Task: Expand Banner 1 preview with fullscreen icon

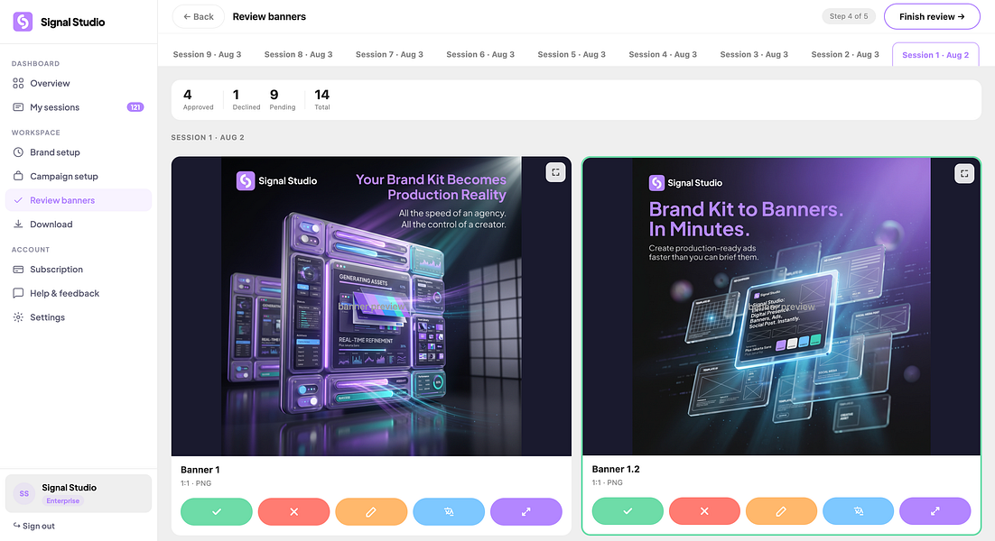Action: (x=555, y=172)
